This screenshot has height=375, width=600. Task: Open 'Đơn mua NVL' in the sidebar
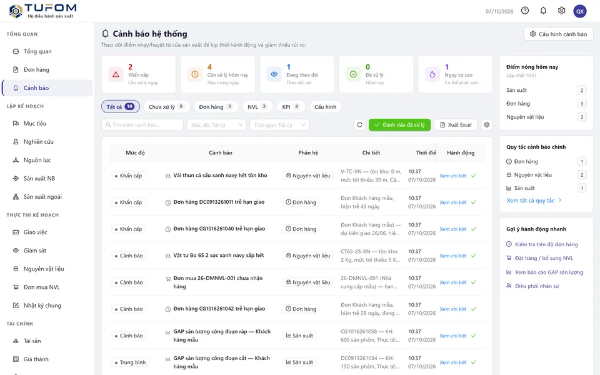point(47,287)
